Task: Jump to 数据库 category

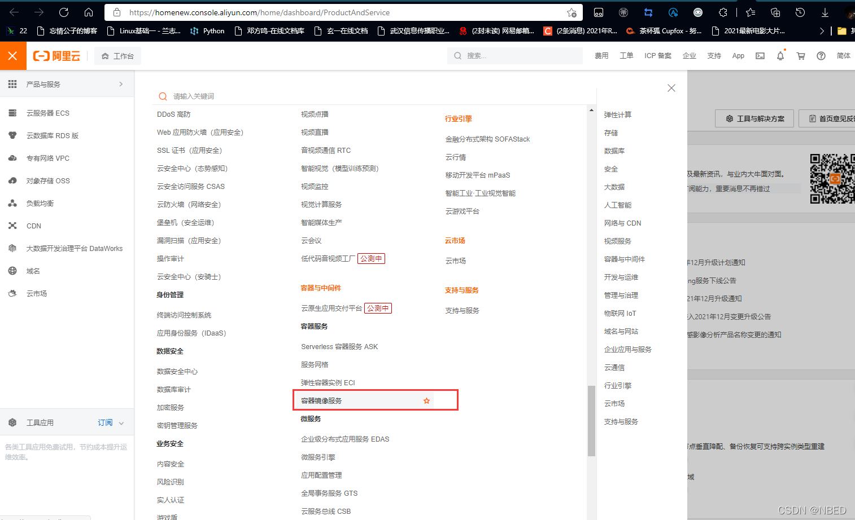Action: (614, 151)
